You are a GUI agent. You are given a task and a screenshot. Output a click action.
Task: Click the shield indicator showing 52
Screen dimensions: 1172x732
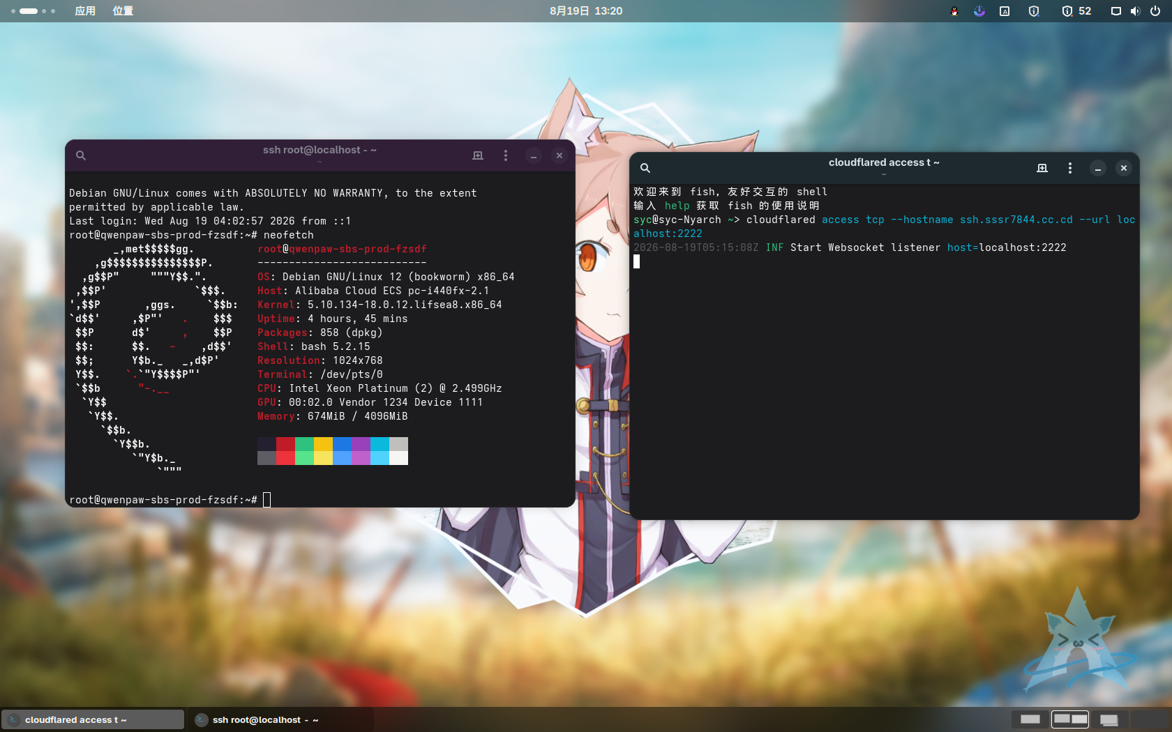(x=1076, y=11)
